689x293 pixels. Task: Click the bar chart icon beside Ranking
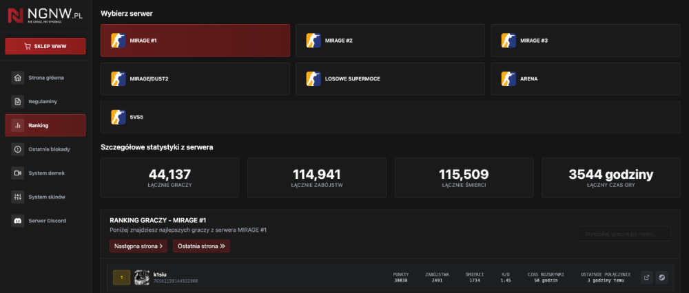point(18,125)
